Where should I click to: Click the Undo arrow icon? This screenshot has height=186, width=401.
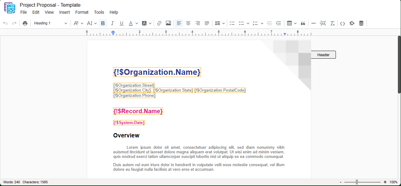pos(5,23)
